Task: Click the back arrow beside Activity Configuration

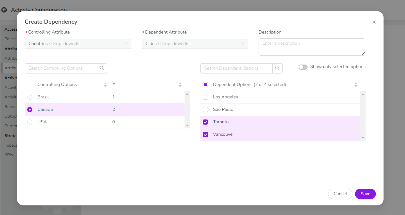Action: click(4, 10)
